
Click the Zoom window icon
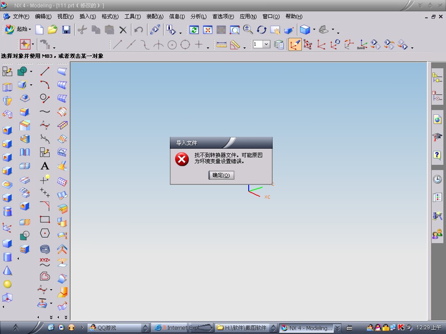235,30
